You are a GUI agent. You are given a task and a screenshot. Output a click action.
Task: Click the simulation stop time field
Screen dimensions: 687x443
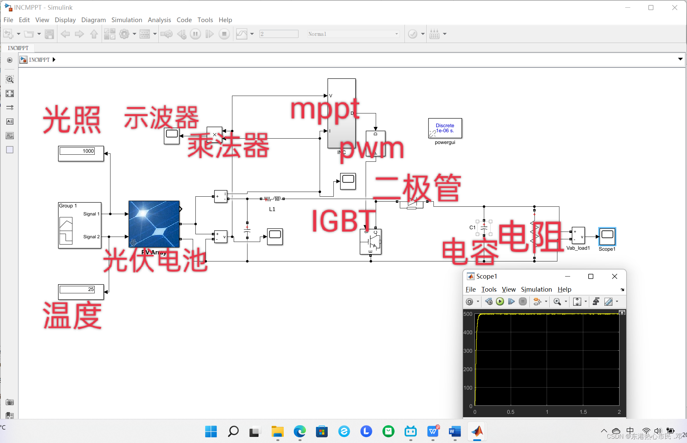coord(278,34)
